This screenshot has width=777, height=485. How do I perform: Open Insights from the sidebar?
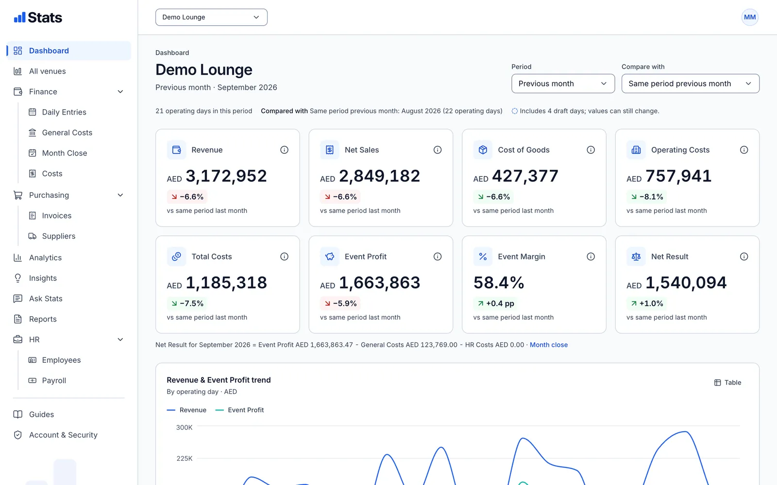(x=69, y=278)
